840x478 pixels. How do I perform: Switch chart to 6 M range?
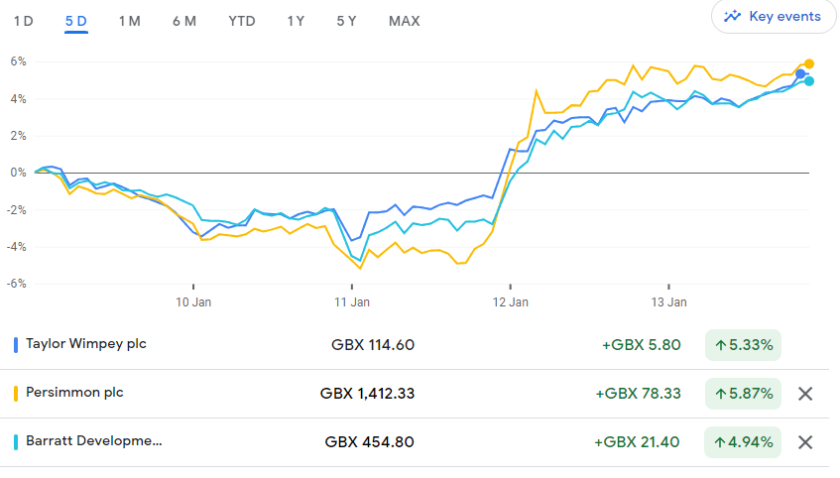click(x=183, y=21)
